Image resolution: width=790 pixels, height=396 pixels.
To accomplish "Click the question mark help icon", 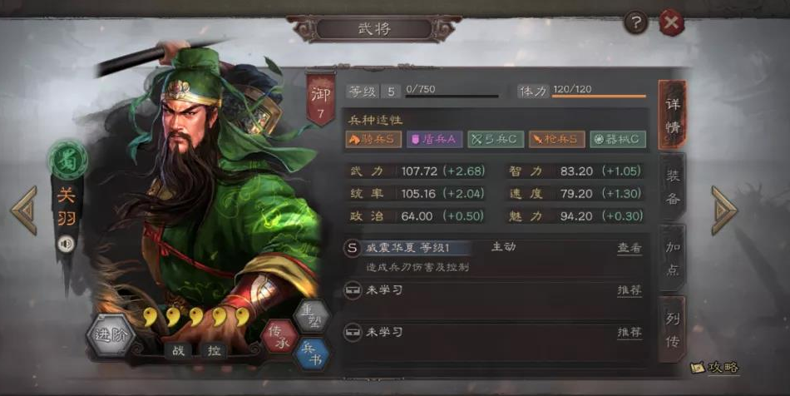I will (x=636, y=22).
